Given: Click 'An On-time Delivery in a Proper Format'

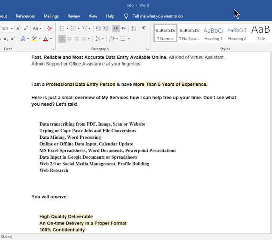Looking at the screenshot, I should tap(83, 223).
